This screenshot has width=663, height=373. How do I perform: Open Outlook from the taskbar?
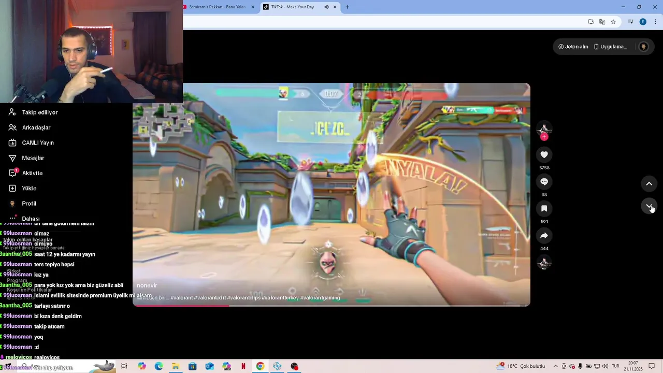(209, 366)
